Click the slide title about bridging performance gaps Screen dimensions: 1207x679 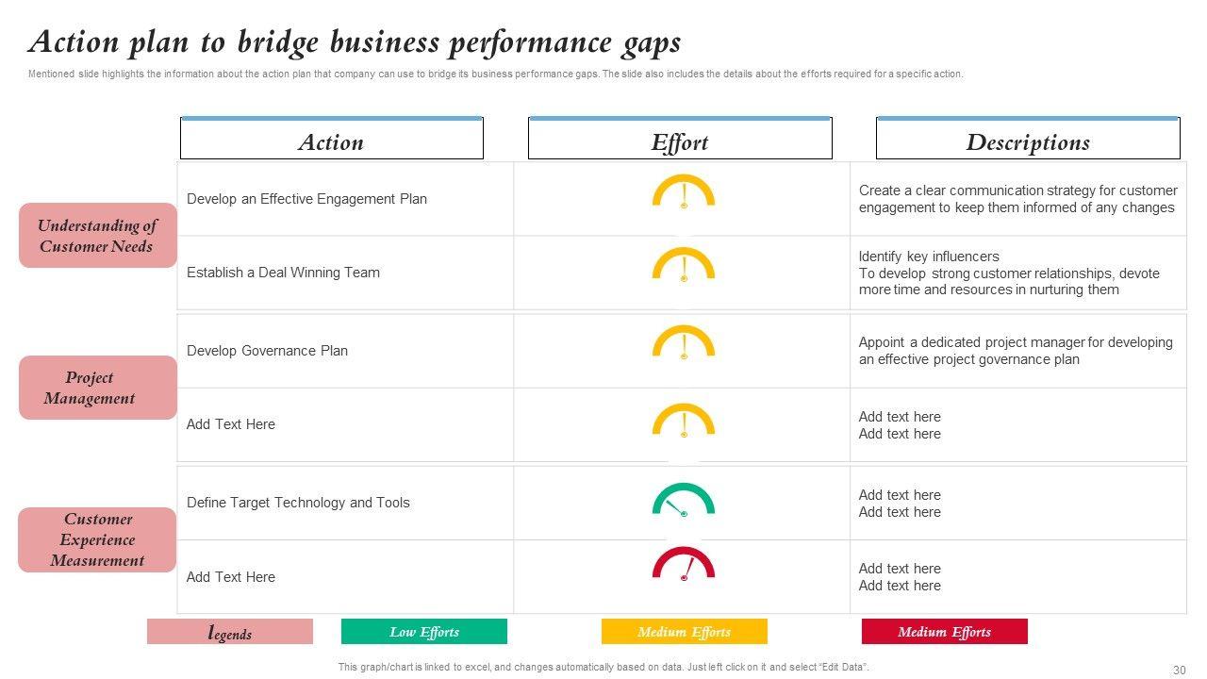[x=355, y=42]
